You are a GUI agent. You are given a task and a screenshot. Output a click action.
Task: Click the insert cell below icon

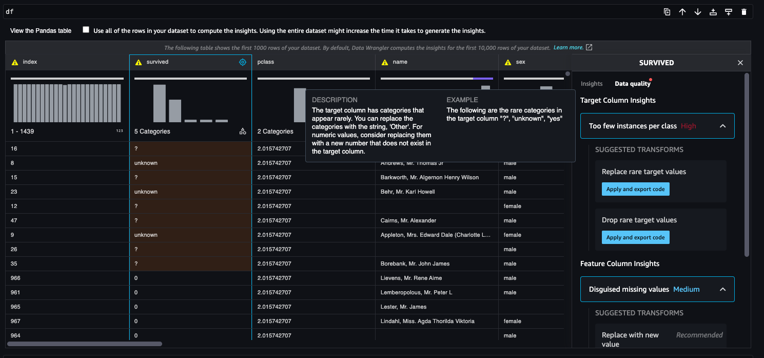point(728,11)
